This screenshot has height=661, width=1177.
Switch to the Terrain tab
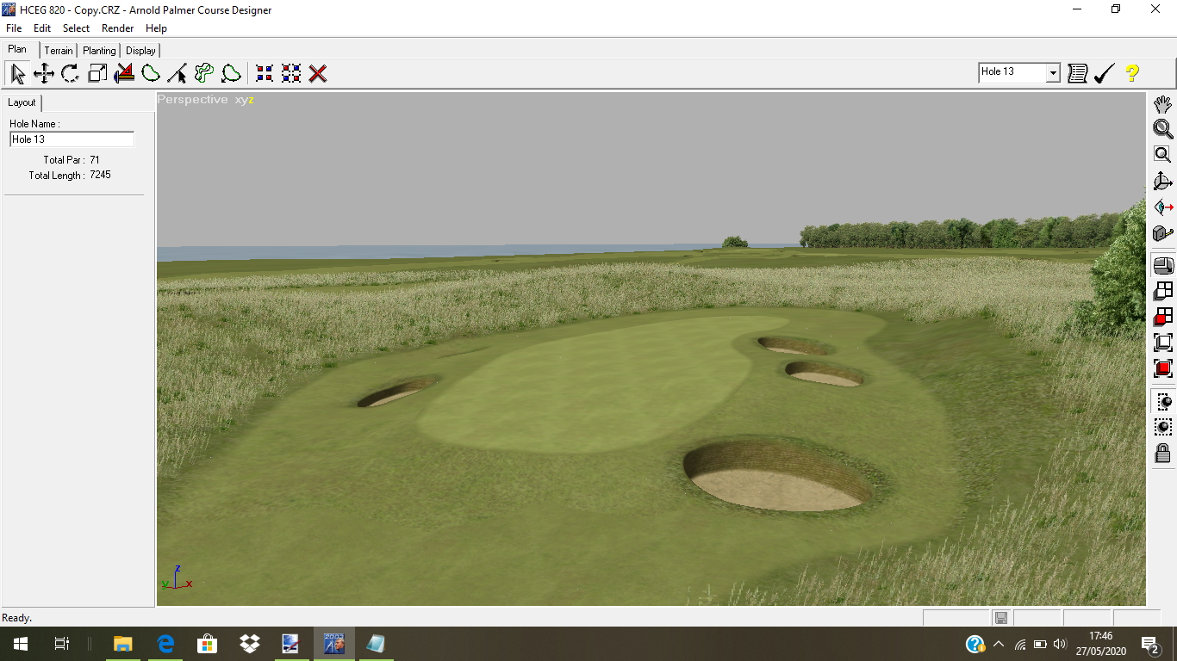click(x=58, y=50)
